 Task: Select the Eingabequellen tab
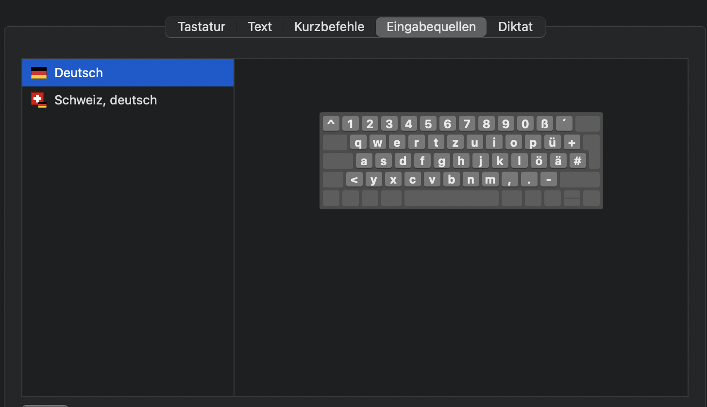[x=431, y=27]
